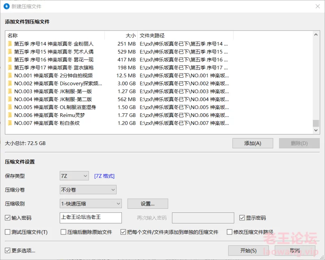Click the folder icon of 第五季 序号15 咒术人偶
Image resolution: width=325 pixels, height=260 pixels.
9,51
